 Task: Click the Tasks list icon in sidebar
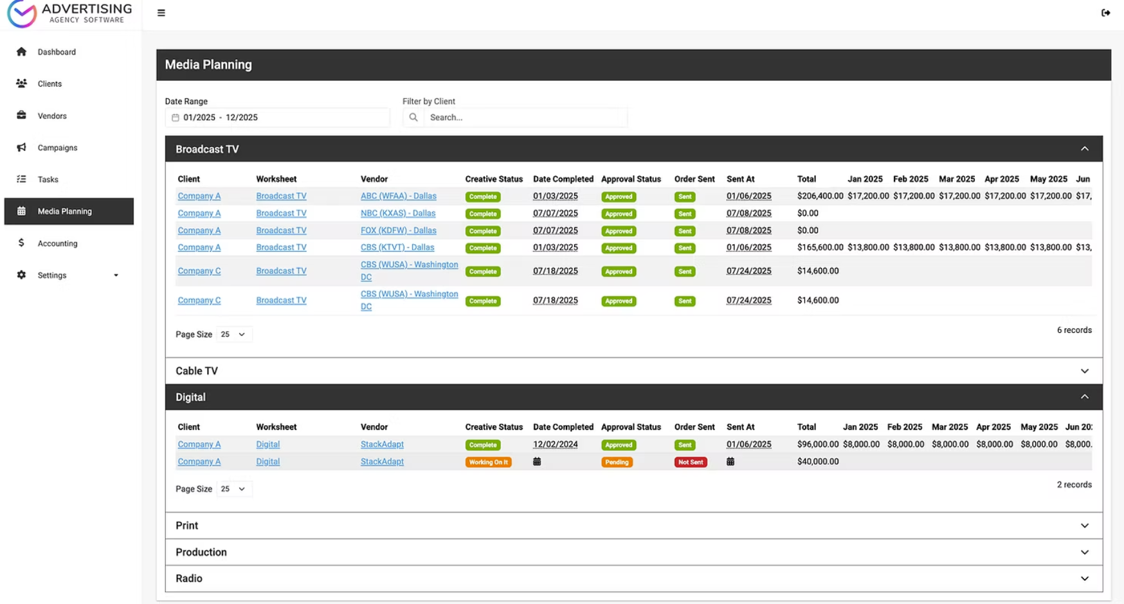pos(21,179)
